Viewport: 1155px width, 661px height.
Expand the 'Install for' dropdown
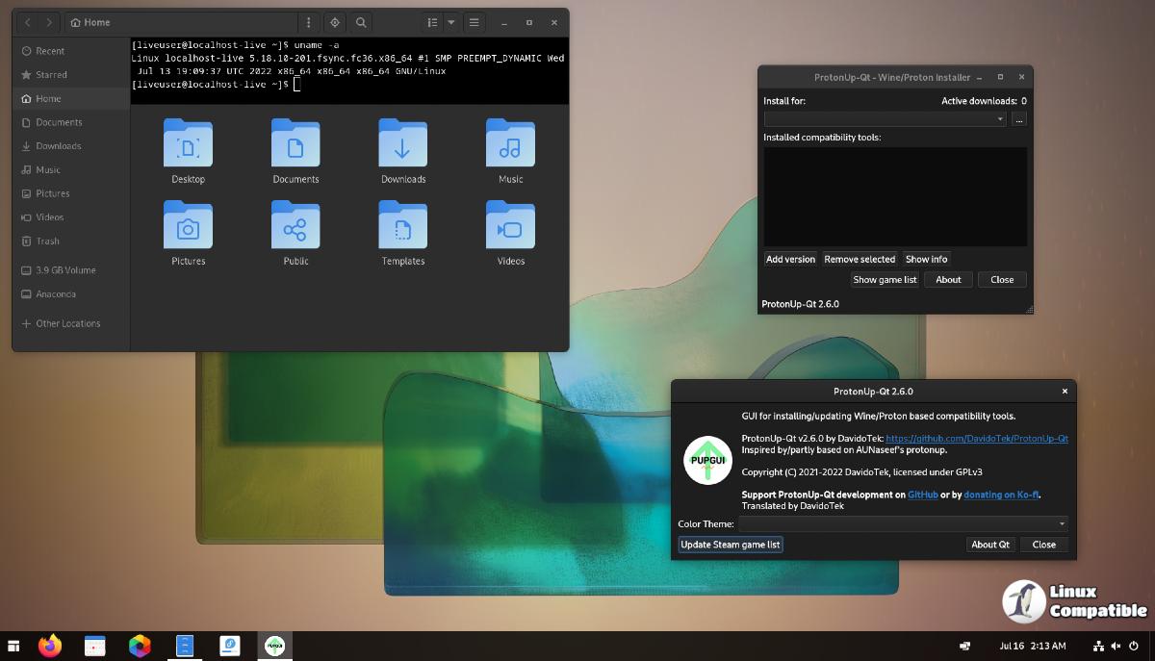coord(885,118)
